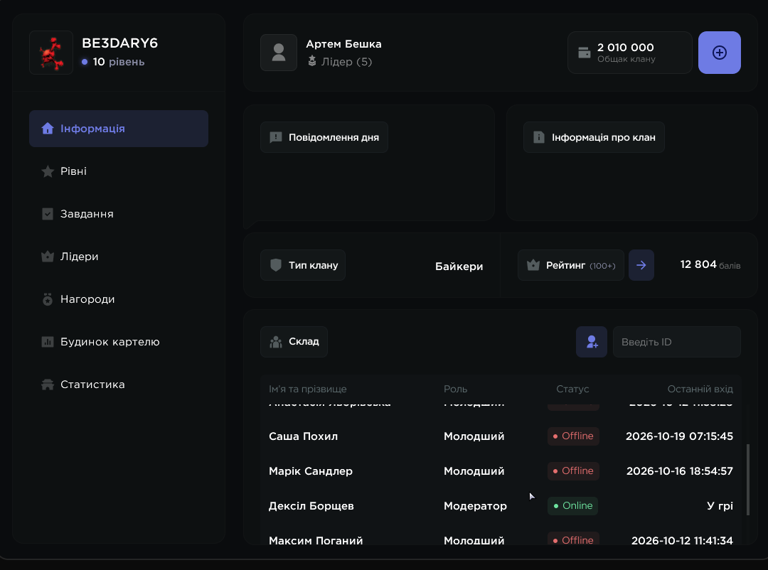Image resolution: width=768 pixels, height=570 pixels.
Task: Click the Роль column header
Action: 456,389
